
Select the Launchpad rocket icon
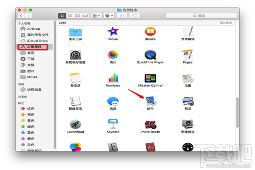[75, 125]
